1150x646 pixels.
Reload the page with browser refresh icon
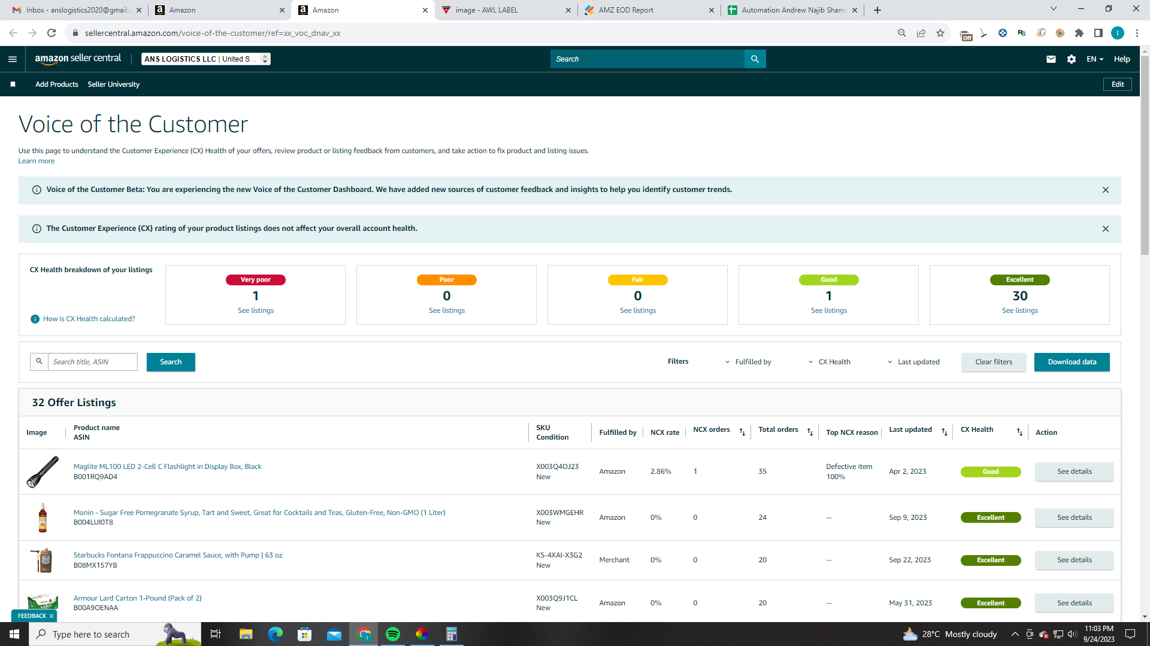click(52, 33)
